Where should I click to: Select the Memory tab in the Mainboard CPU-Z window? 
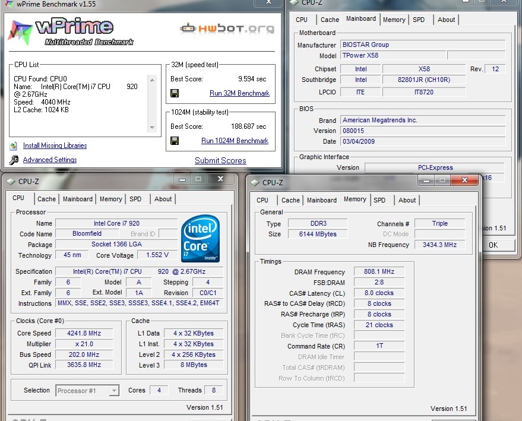click(x=394, y=20)
